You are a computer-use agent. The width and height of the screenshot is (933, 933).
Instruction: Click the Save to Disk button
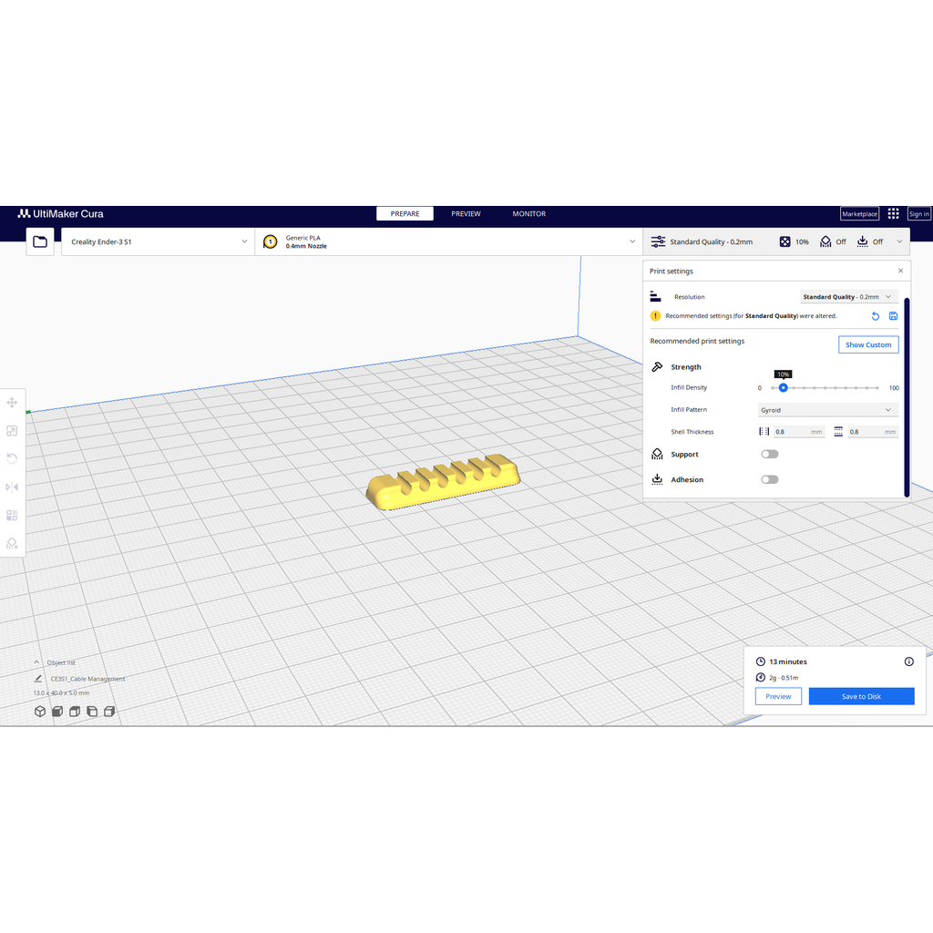(861, 696)
